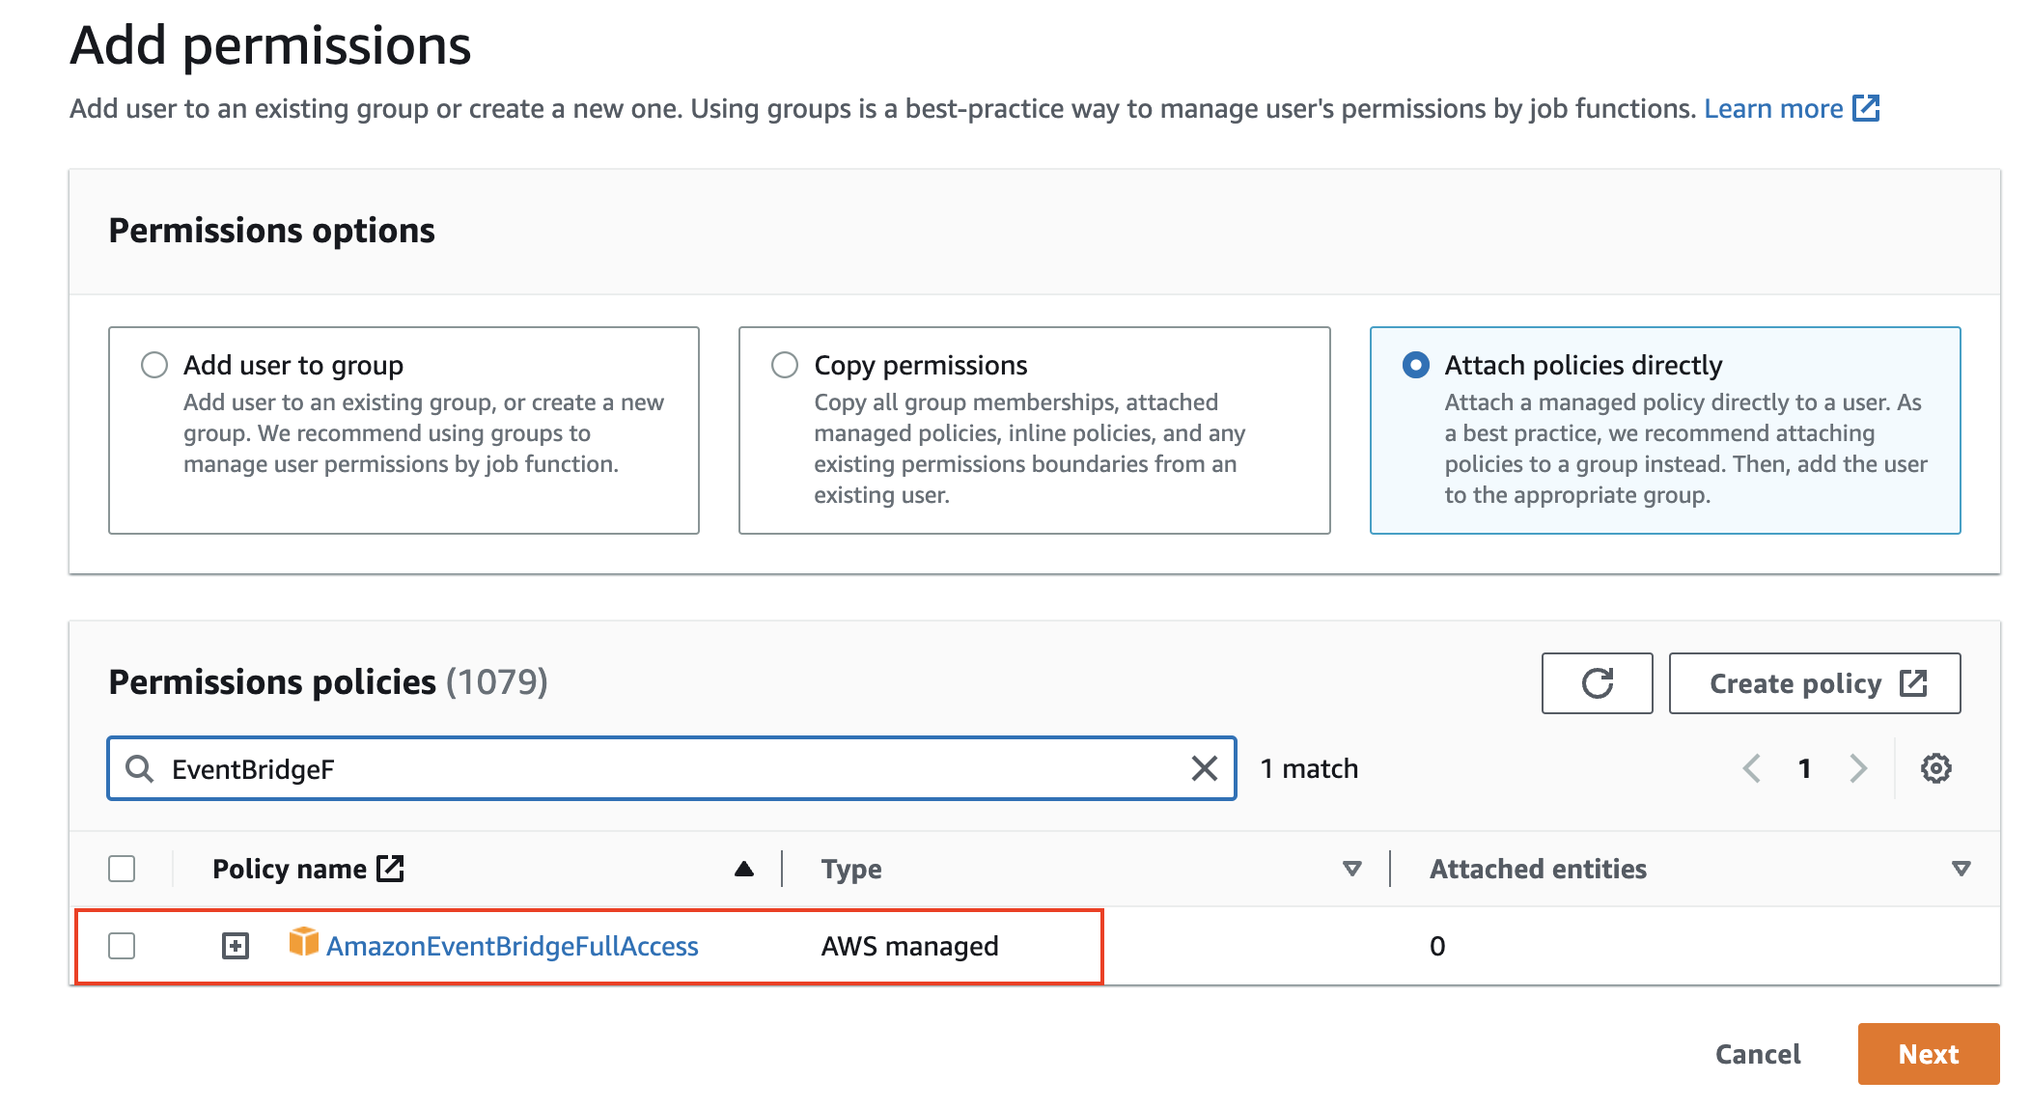2031x1108 pixels.
Task: Click the refresh policies icon button
Action: point(1597,683)
